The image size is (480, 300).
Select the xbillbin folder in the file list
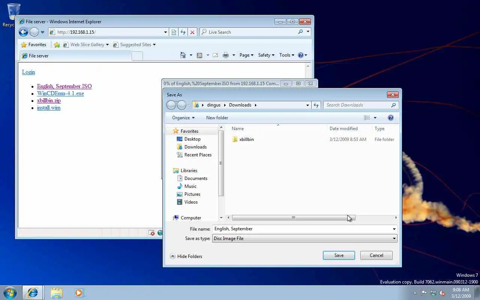click(x=246, y=139)
